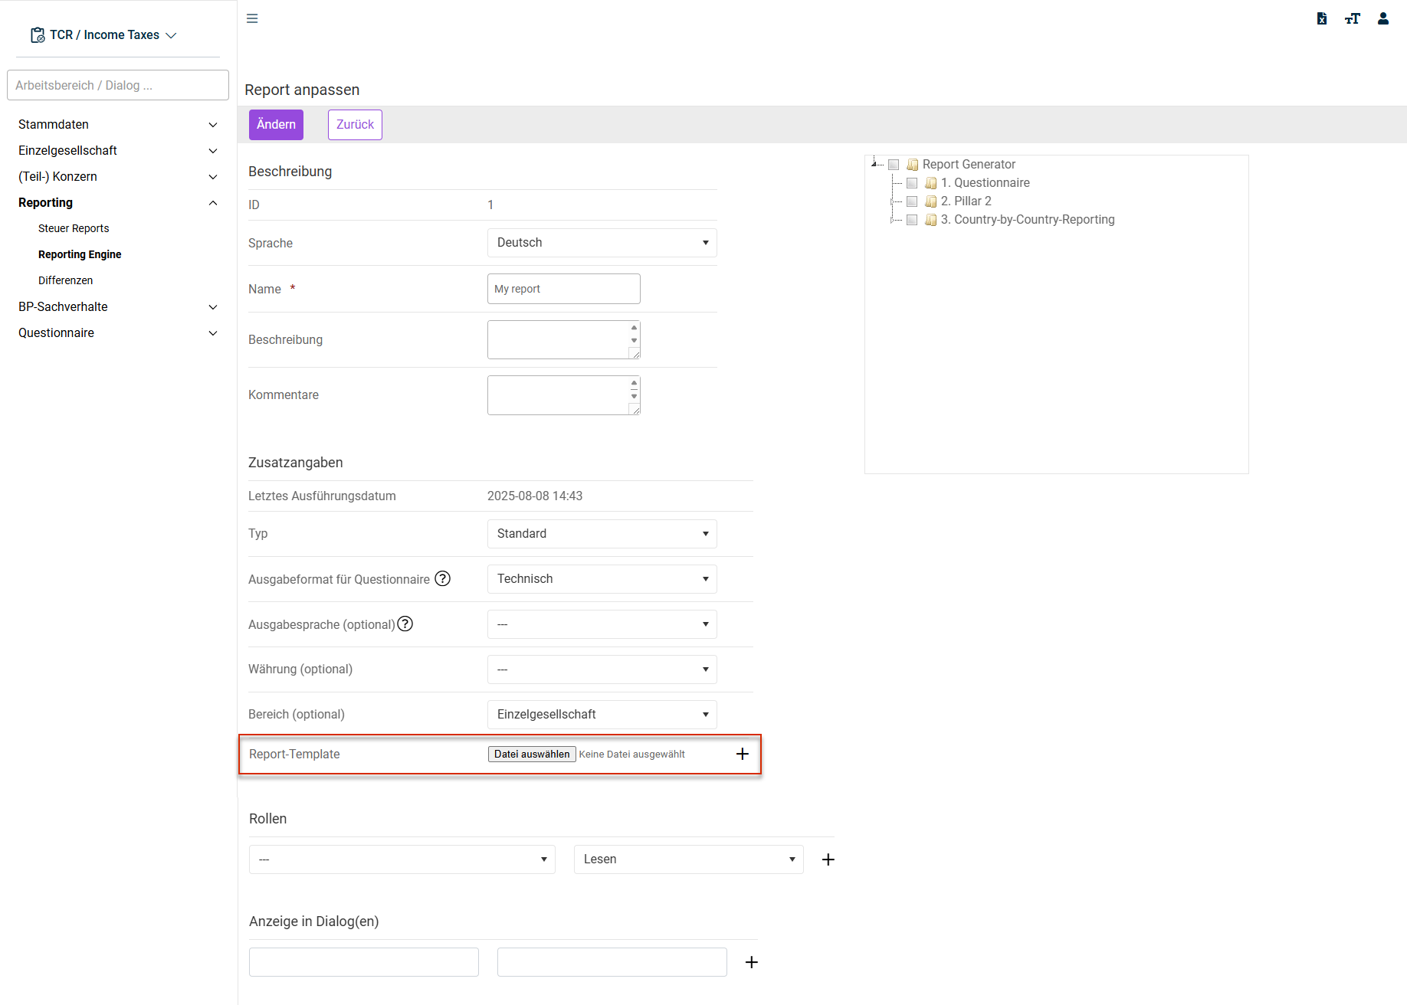Expand the (Teil-) Konzern menu section
This screenshot has width=1407, height=1005.
117,176
